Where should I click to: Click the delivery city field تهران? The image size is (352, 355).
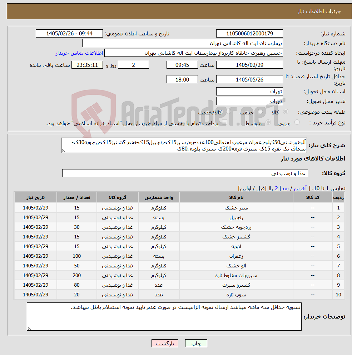(x=249, y=101)
